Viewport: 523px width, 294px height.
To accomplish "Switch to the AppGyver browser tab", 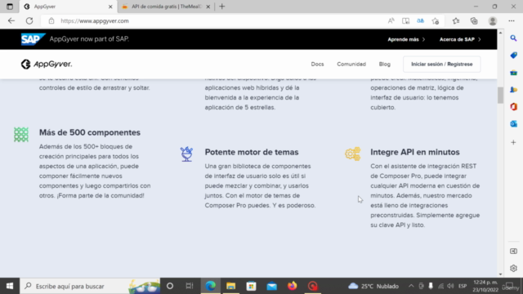I will 67,7.
